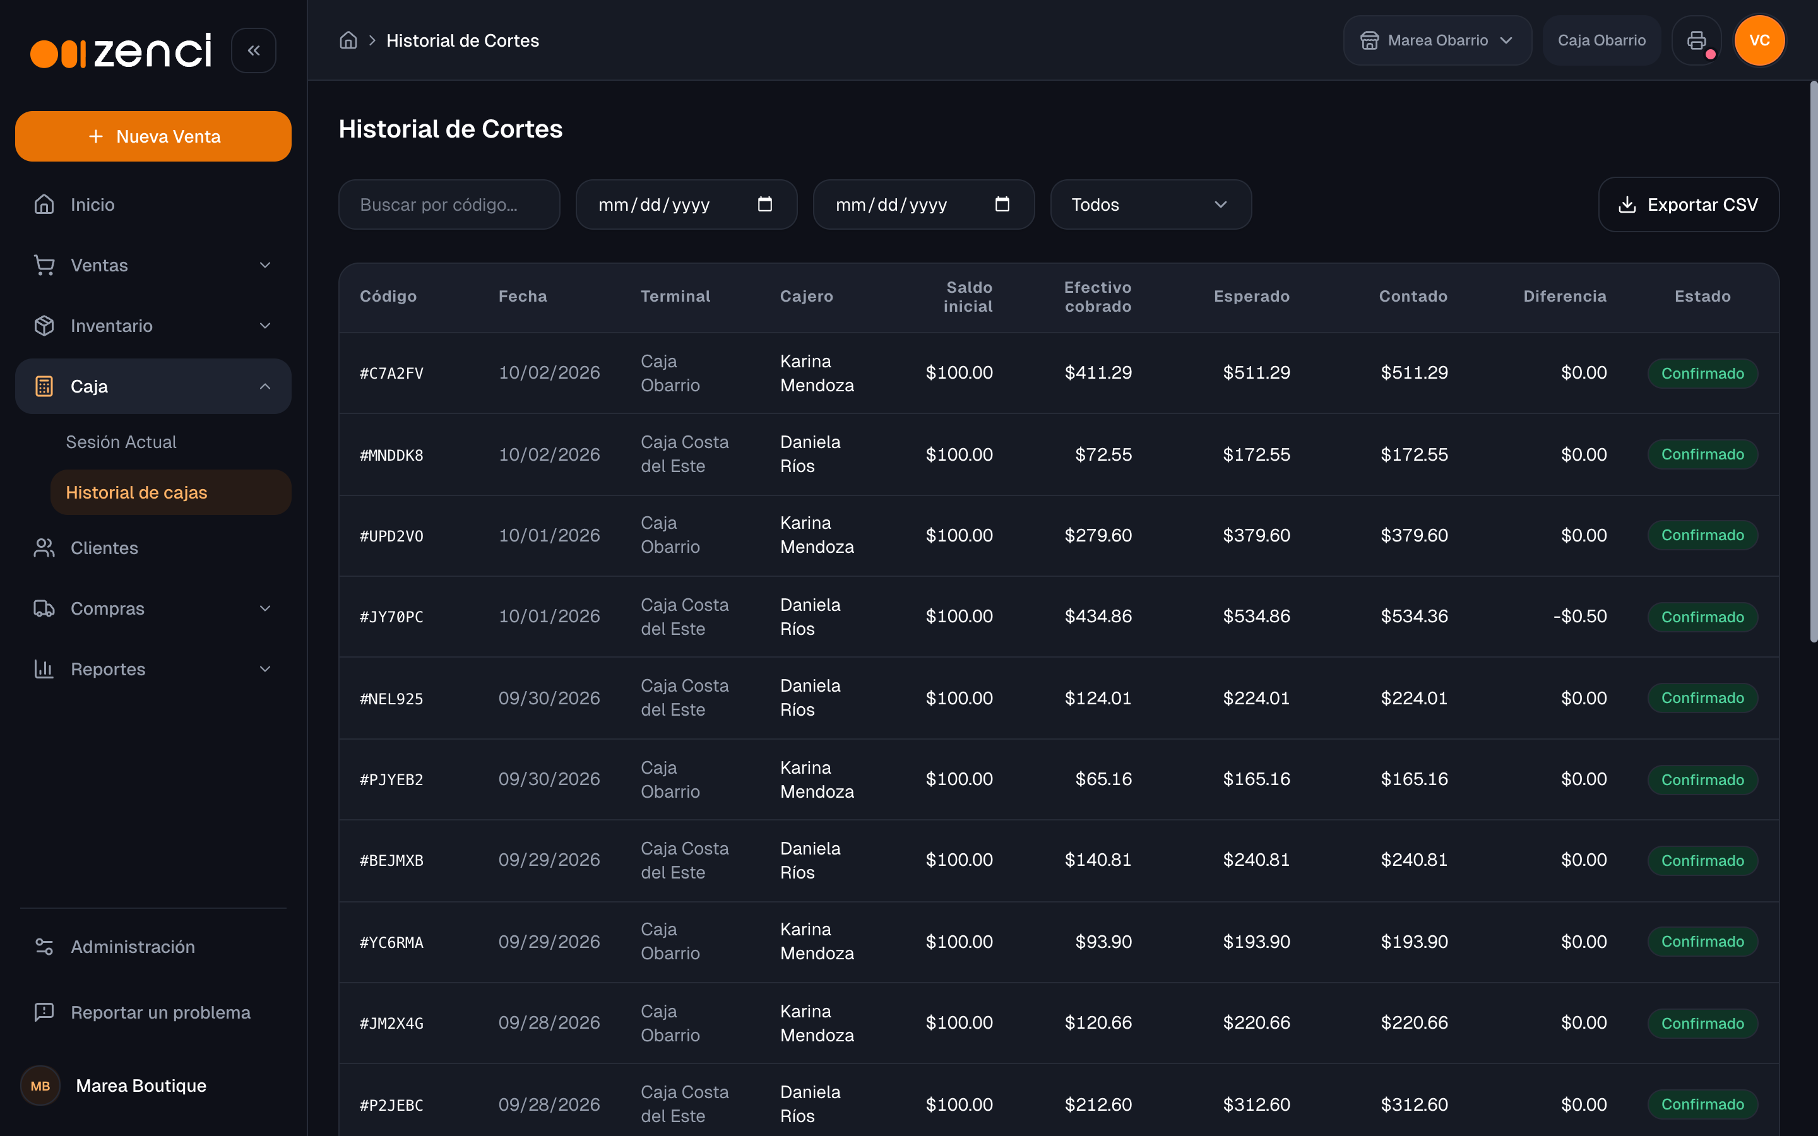Click the Clientes people icon
The height and width of the screenshot is (1136, 1818).
pyautogui.click(x=44, y=548)
